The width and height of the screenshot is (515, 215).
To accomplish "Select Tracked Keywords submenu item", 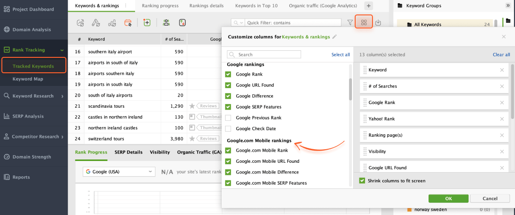I will click(x=33, y=66).
